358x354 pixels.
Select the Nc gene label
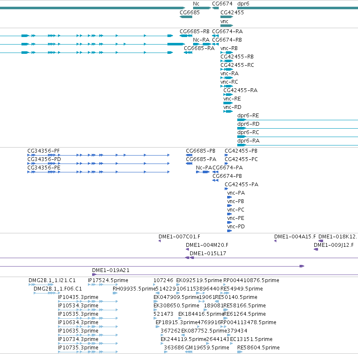[x=196, y=4]
